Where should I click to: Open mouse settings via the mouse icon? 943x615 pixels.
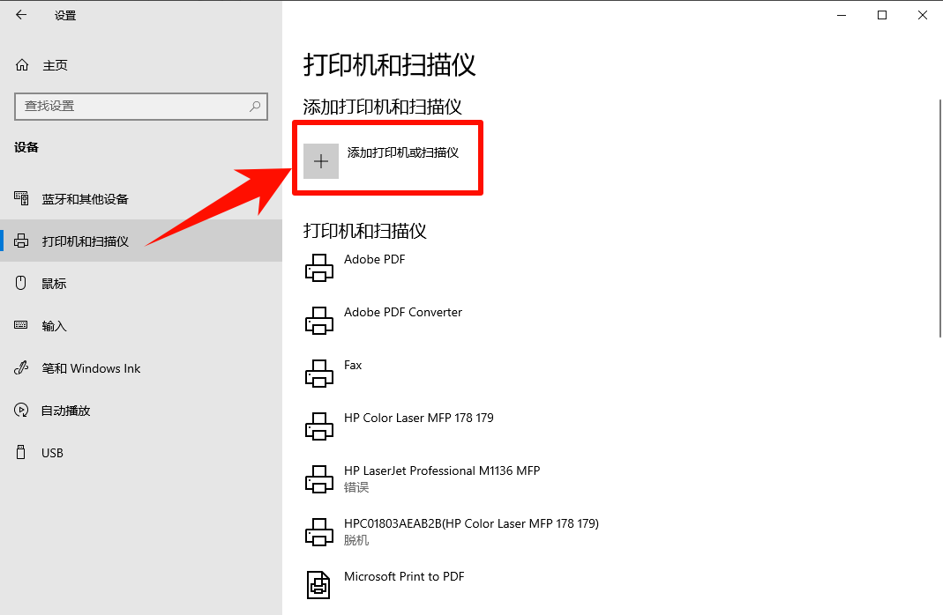pos(21,283)
